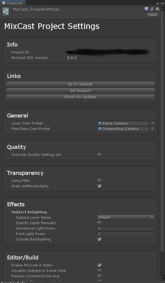Click the Unity asset icon beside MixCast_ProjectSettings
Image resolution: width=165 pixels, height=283 pixels.
pyautogui.click(x=6, y=12)
